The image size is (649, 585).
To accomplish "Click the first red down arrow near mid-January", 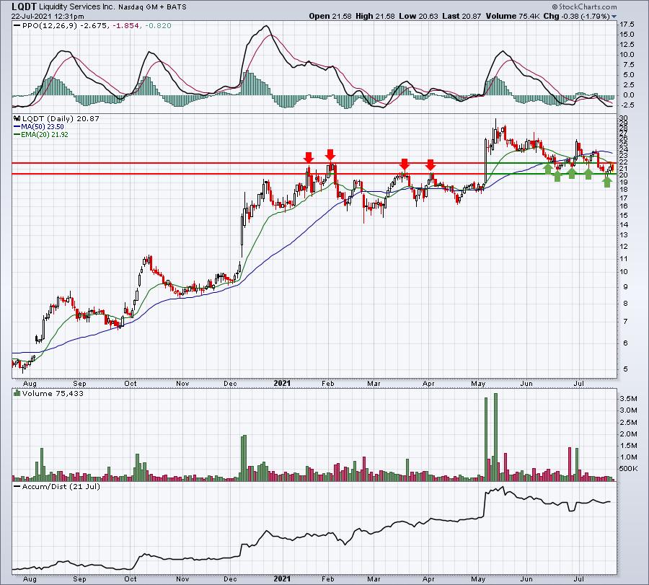I will pyautogui.click(x=309, y=157).
